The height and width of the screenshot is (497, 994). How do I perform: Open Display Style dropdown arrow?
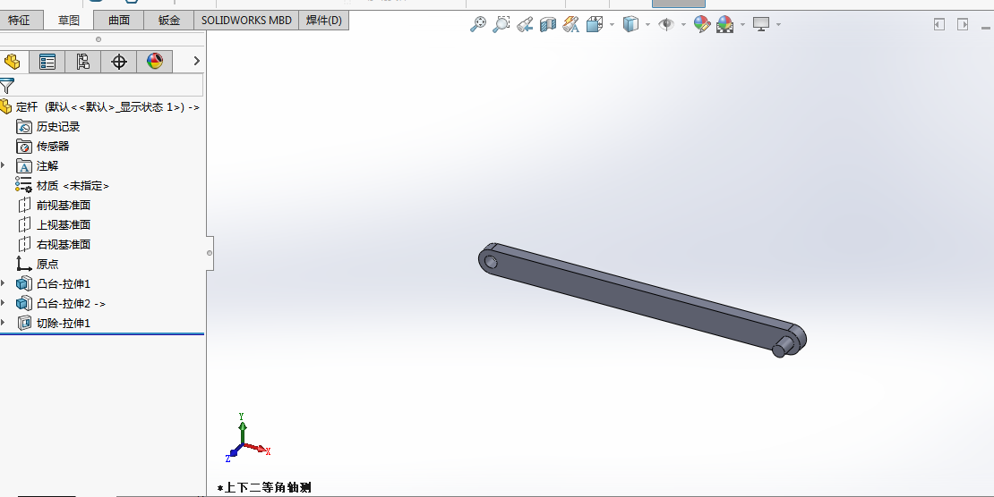coord(647,25)
